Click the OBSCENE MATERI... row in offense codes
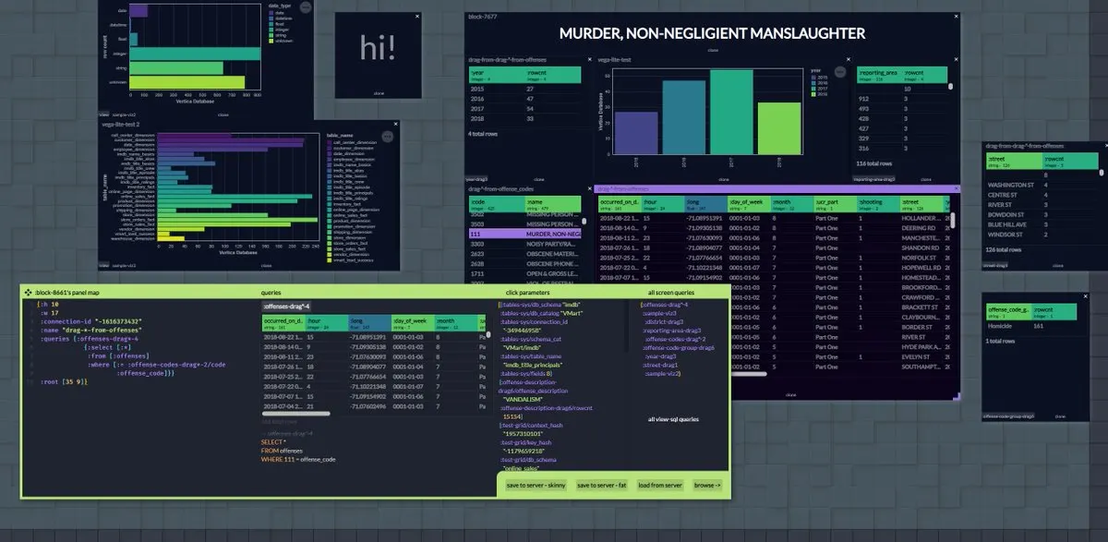 click(524, 254)
